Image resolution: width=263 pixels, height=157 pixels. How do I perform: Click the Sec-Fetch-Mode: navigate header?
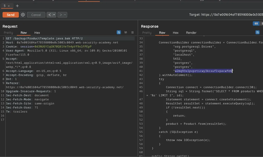(x=27, y=99)
